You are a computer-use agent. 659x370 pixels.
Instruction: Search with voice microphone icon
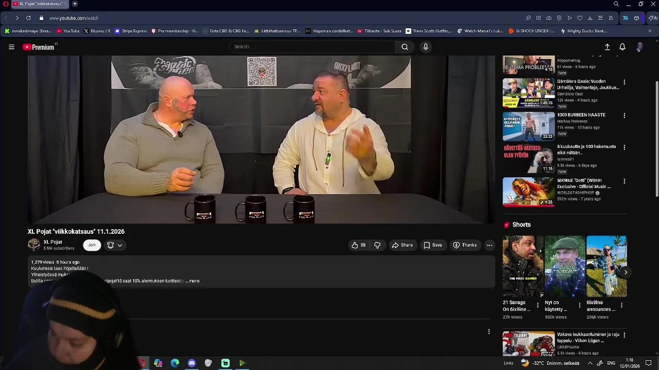tap(425, 47)
